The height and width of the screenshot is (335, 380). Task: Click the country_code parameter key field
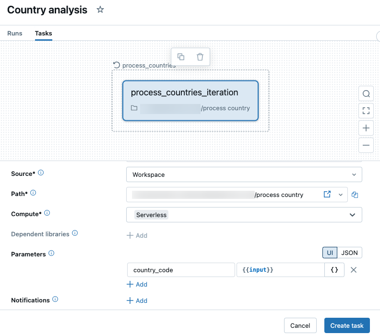click(x=181, y=270)
